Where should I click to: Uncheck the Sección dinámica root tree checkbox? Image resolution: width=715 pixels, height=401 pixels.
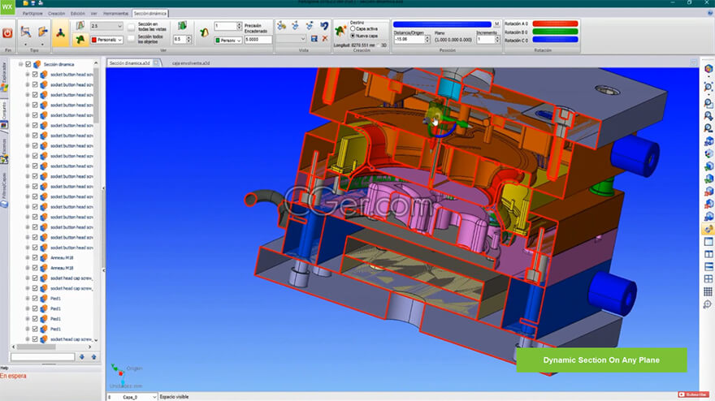28,64
